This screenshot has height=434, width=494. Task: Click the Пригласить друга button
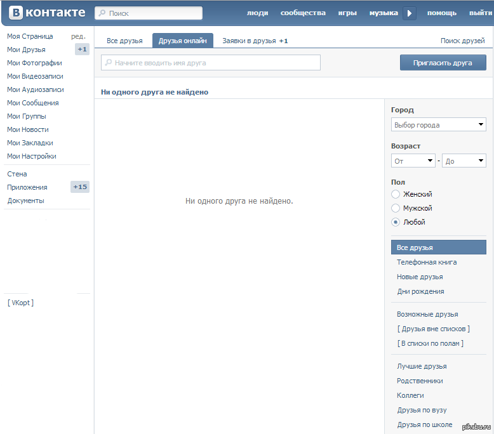pos(443,63)
